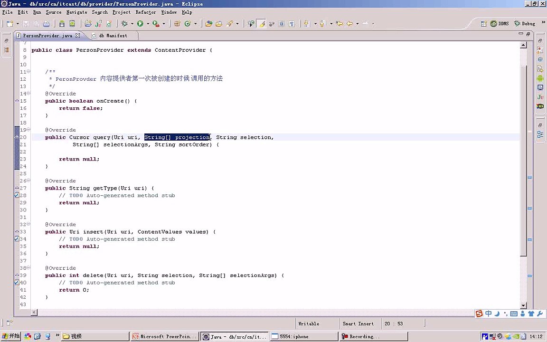Click the task marker on line 40
547x342 pixels.
click(17, 283)
